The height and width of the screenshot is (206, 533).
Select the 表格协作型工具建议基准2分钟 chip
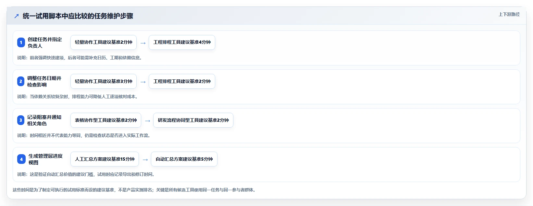106,120
